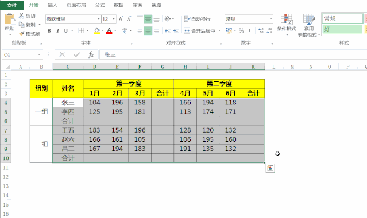Decrease font size with smaller A icon
Screen dimensions: 367x218
coord(129,19)
